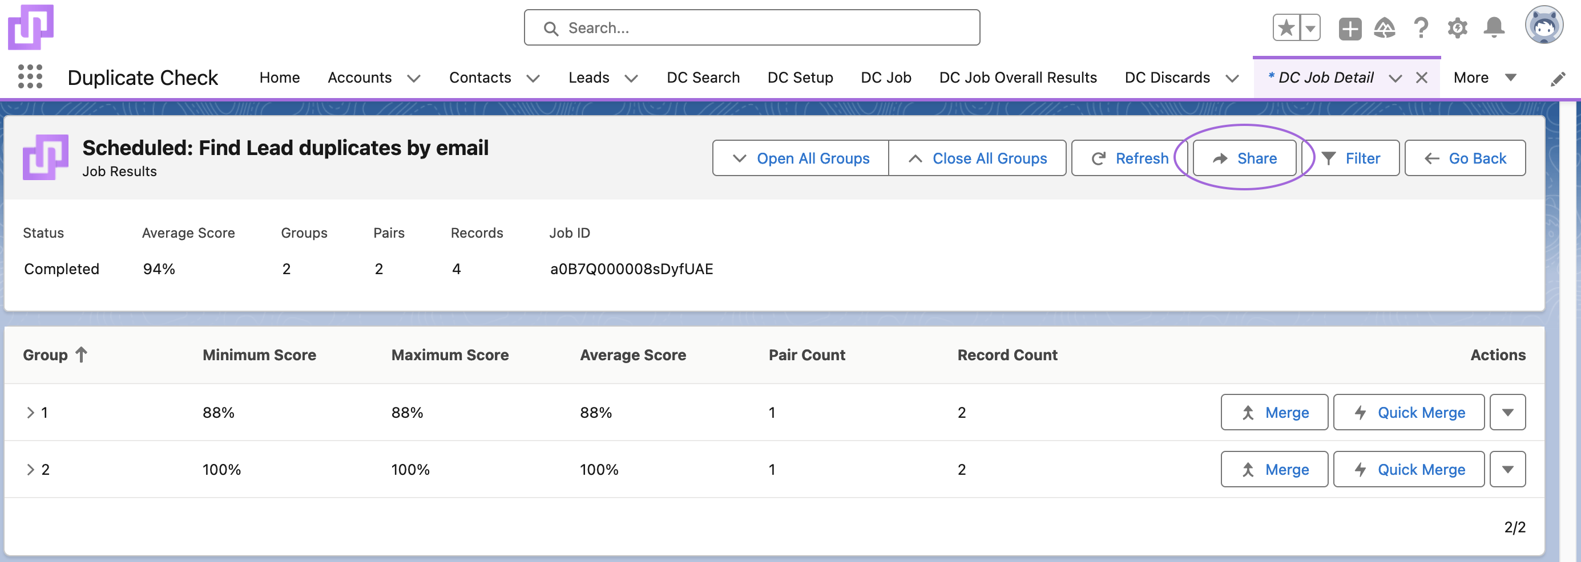Open the Leads tab
This screenshot has width=1581, height=562.
pyautogui.click(x=588, y=78)
